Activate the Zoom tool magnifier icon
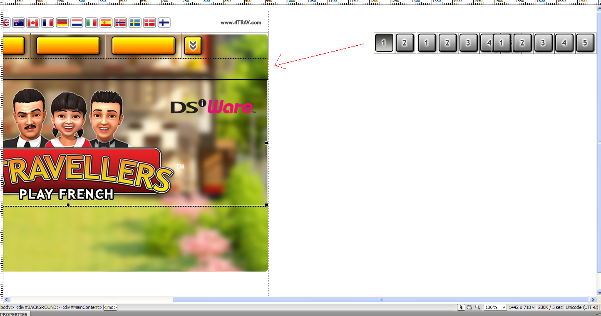Viewport: 601px width, 316px height. (477, 307)
